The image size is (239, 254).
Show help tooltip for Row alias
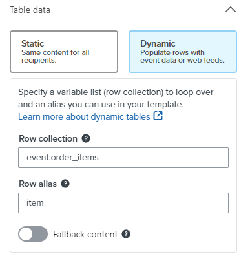[x=65, y=184]
